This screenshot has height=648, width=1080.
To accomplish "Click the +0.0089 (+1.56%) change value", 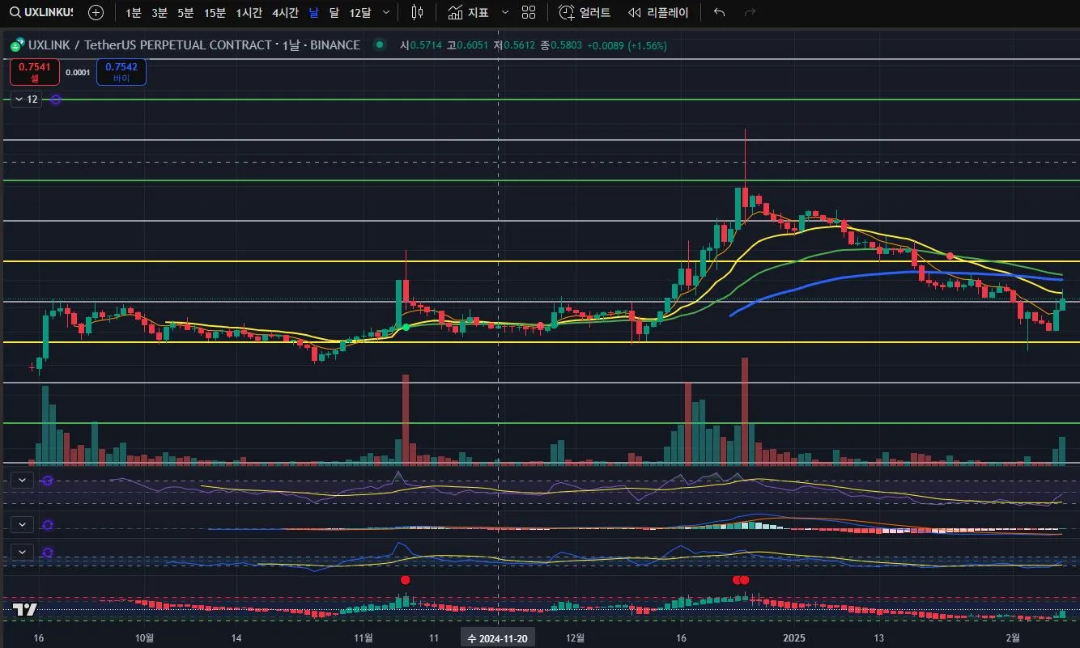I will click(627, 45).
